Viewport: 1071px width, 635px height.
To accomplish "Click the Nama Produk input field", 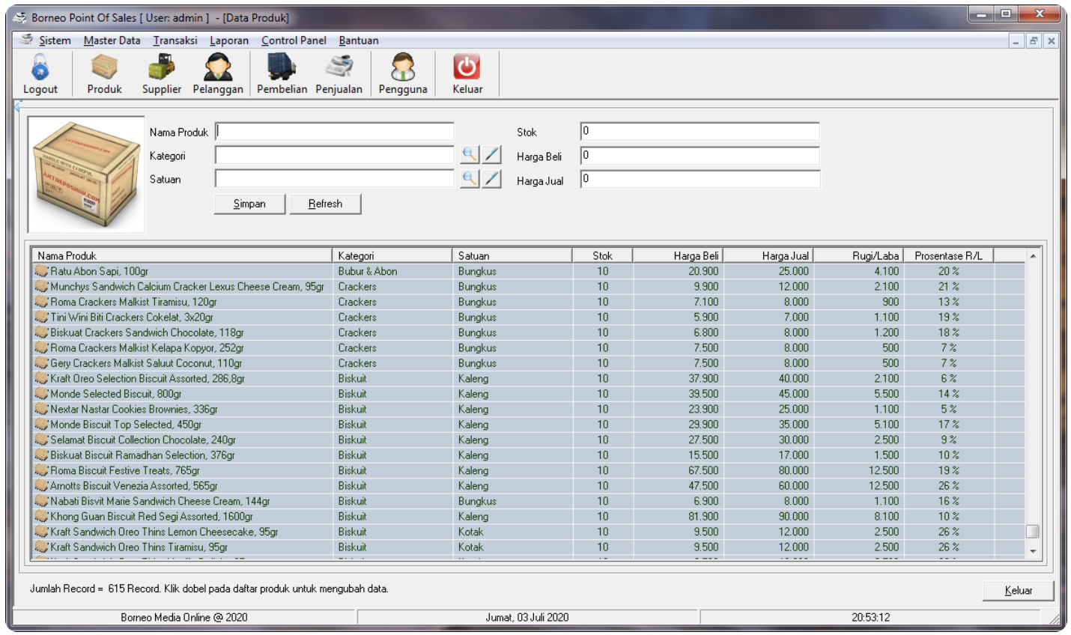I will tap(335, 132).
